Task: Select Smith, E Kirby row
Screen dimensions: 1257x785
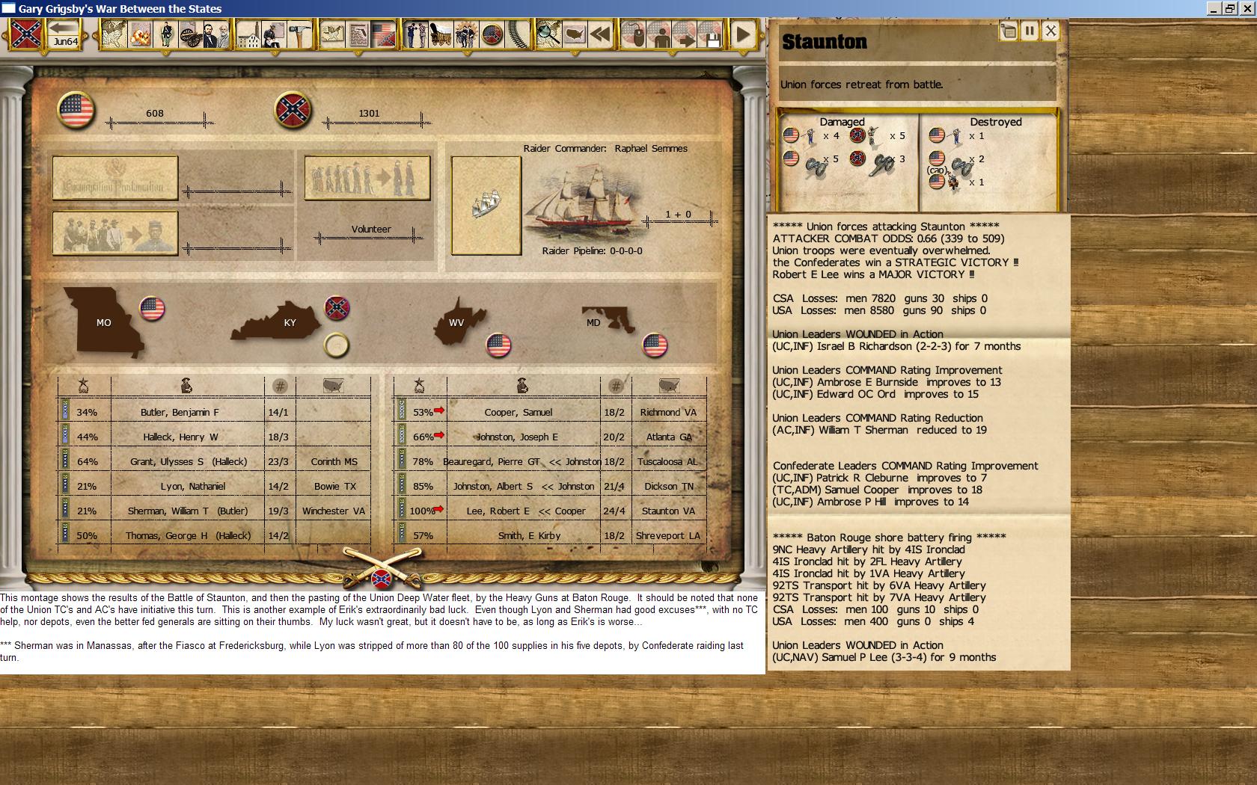Action: pyautogui.click(x=550, y=535)
